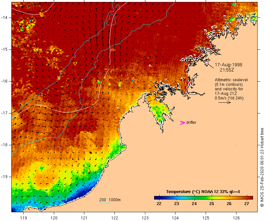The image size is (266, 221).
Task: Click the text and velocity for
Action: point(229,89)
